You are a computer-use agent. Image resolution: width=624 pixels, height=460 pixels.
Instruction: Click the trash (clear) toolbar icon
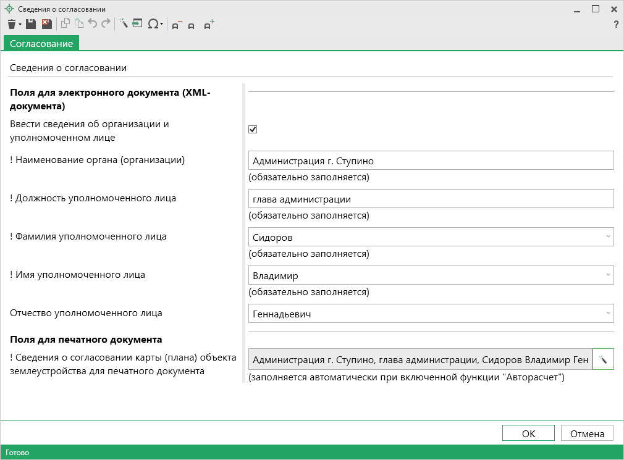click(11, 24)
